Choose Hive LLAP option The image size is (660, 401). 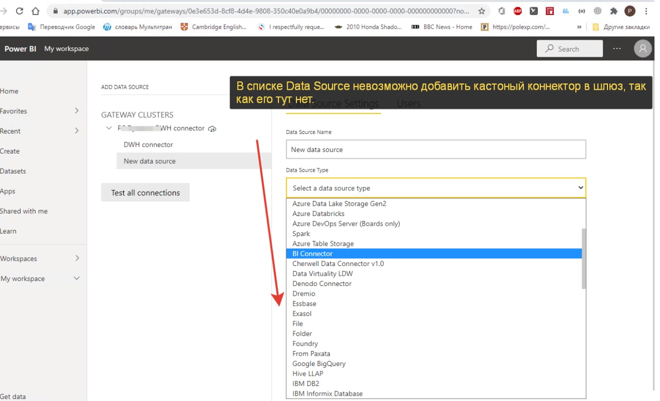[x=434, y=374]
